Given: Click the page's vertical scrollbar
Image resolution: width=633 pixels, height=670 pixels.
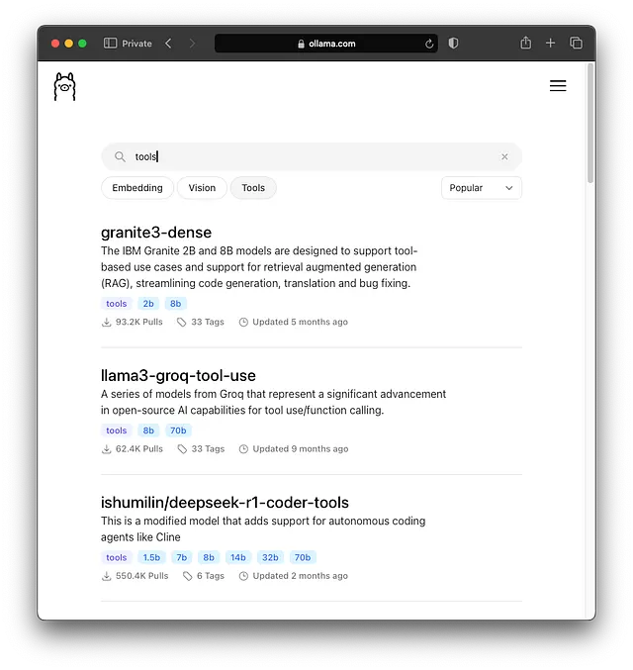Looking at the screenshot, I should [x=590, y=124].
